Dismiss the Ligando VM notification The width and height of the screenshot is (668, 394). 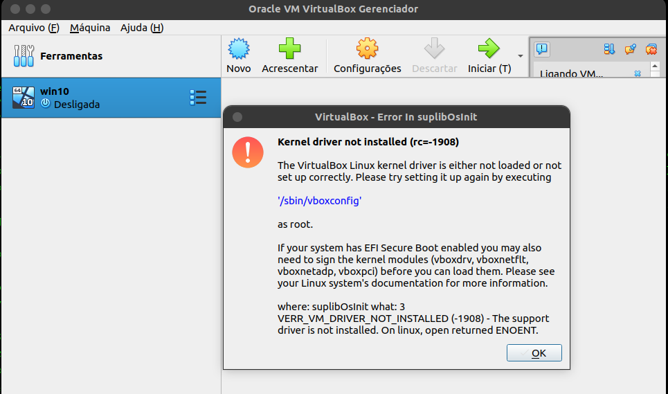tap(638, 73)
